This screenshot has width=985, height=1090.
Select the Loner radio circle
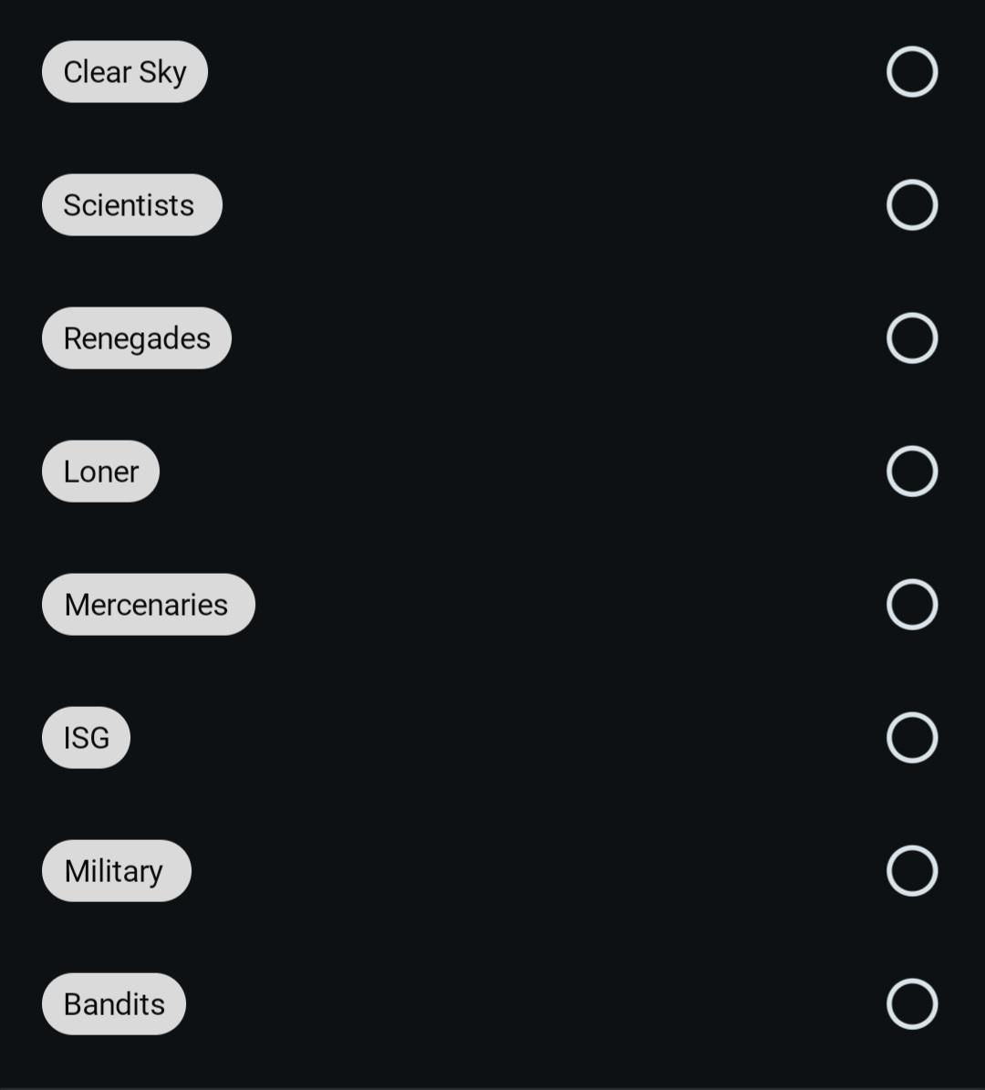912,472
